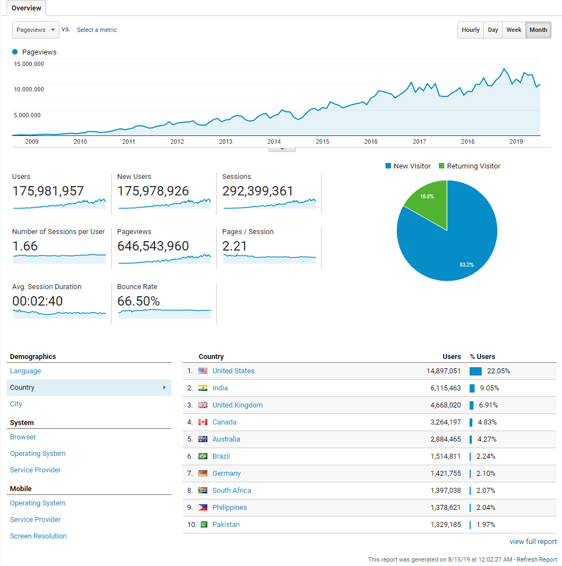This screenshot has width=562, height=566.
Task: Click the United States flag icon
Action: 202,371
